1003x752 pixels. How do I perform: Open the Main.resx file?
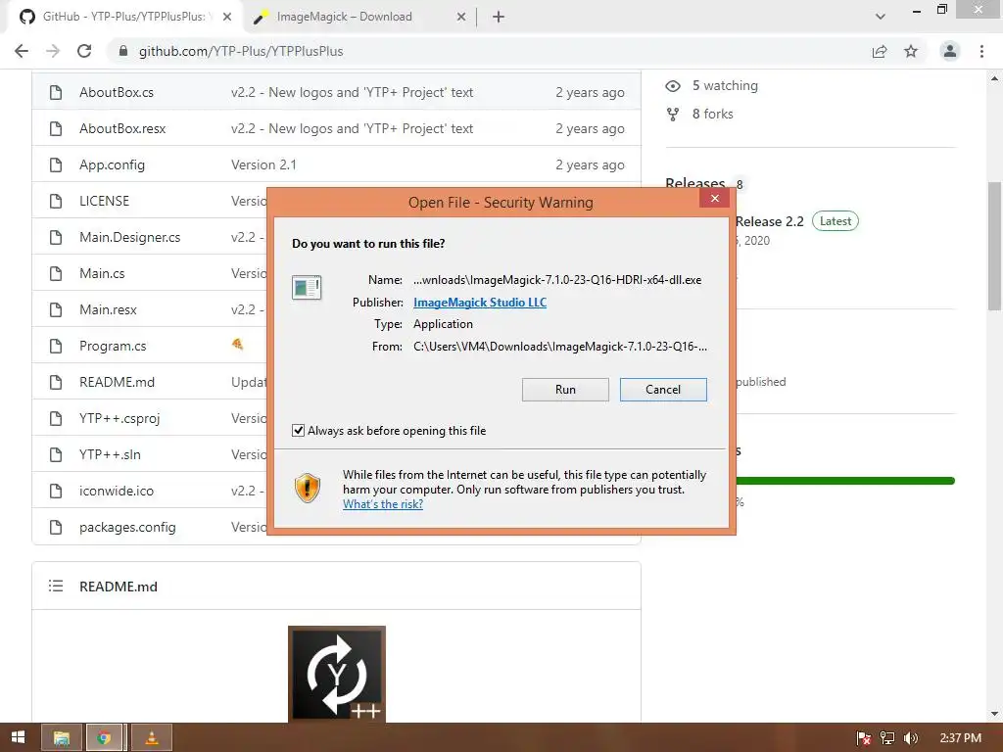[x=108, y=309]
